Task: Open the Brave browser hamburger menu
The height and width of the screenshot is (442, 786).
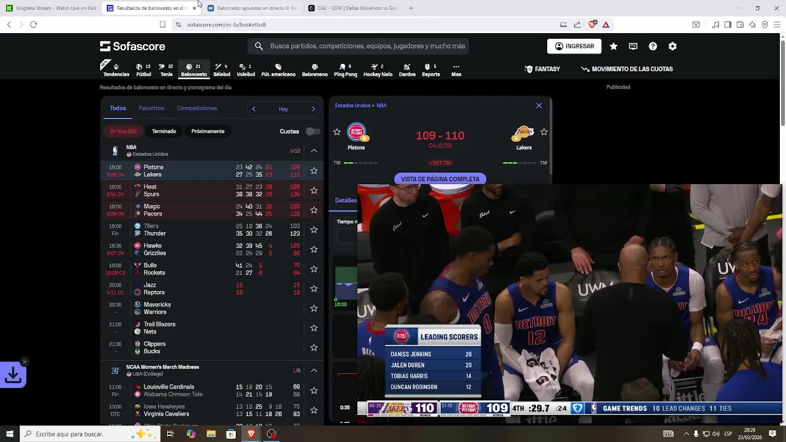Action: 777,25
